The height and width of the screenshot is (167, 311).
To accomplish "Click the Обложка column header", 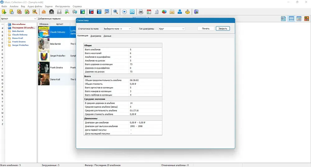I will (44, 24).
